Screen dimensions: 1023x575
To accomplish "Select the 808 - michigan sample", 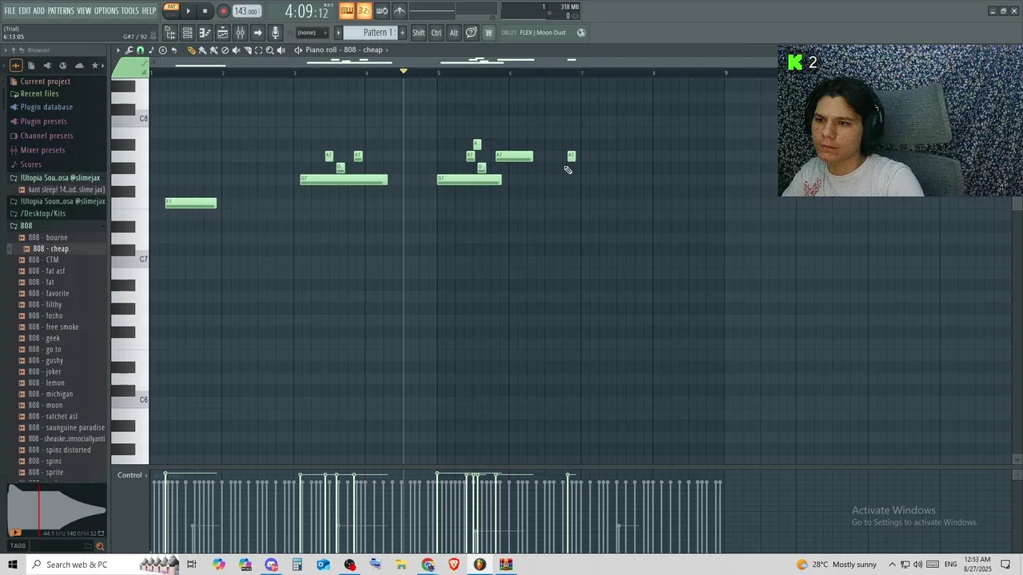I will point(50,394).
